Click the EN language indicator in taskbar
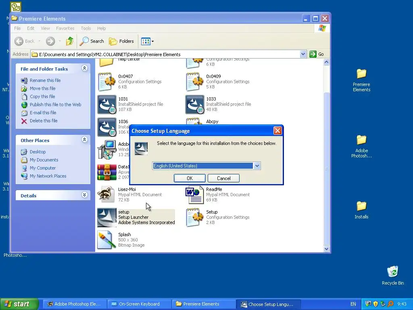 click(x=353, y=304)
